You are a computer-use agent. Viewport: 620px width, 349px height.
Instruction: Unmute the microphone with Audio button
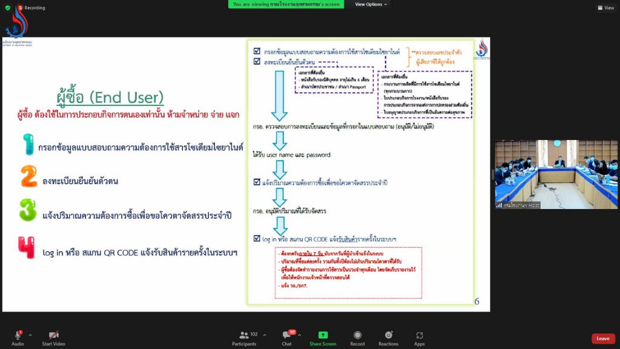point(18,337)
